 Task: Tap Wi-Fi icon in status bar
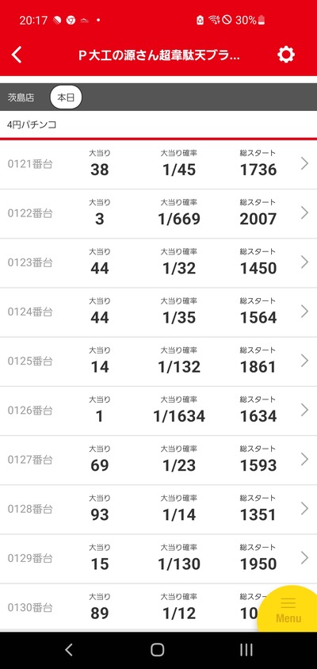pos(214,20)
